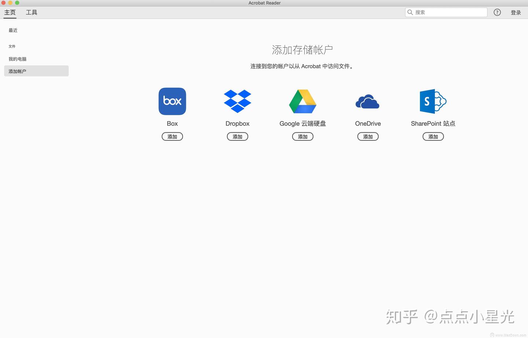Switch to the 主页 tab
528x338 pixels.
pyautogui.click(x=10, y=12)
